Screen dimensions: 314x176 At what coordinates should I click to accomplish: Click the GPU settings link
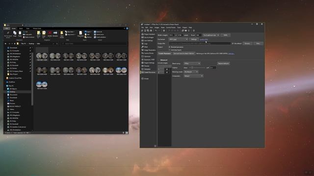231,53
